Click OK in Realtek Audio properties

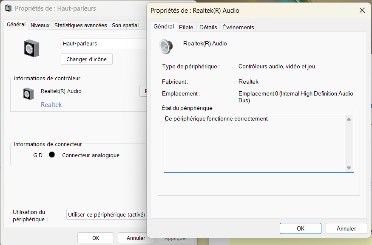(300, 228)
